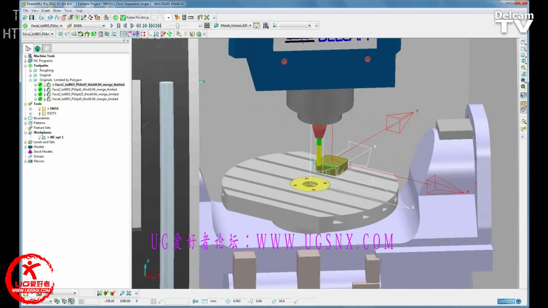Click green check status of Face2 toolpath
This screenshot has width=548, height=308.
pyautogui.click(x=40, y=89)
